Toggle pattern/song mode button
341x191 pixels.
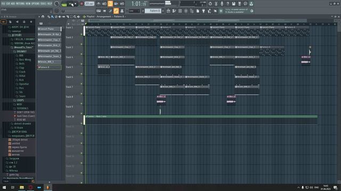(64, 4)
